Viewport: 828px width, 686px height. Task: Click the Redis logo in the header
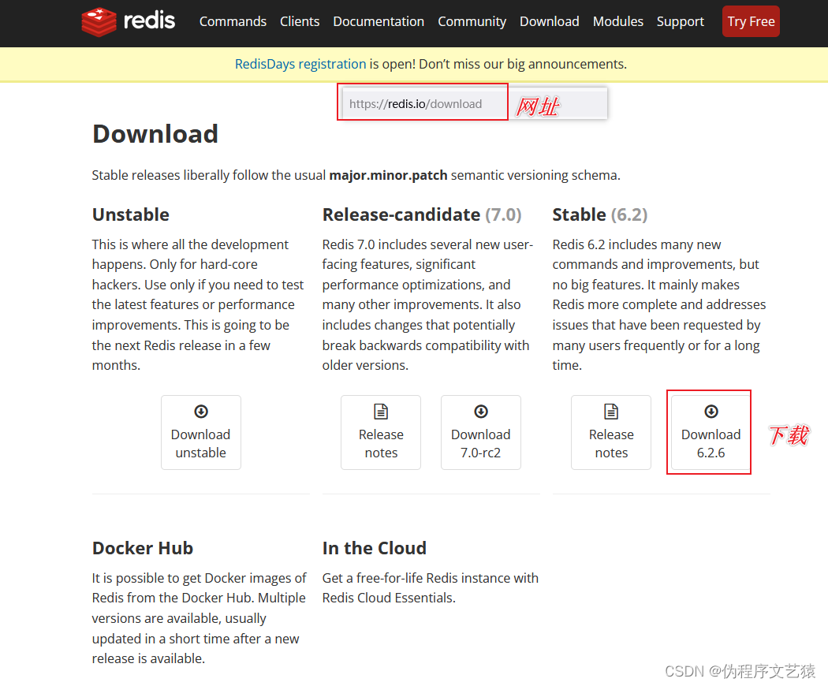[x=129, y=21]
